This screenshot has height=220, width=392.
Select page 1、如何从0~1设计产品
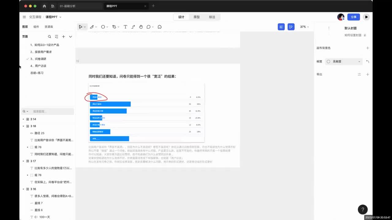click(x=45, y=45)
